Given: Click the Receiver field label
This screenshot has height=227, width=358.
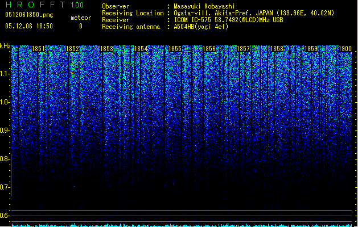Looking at the screenshot, I should (x=116, y=20).
